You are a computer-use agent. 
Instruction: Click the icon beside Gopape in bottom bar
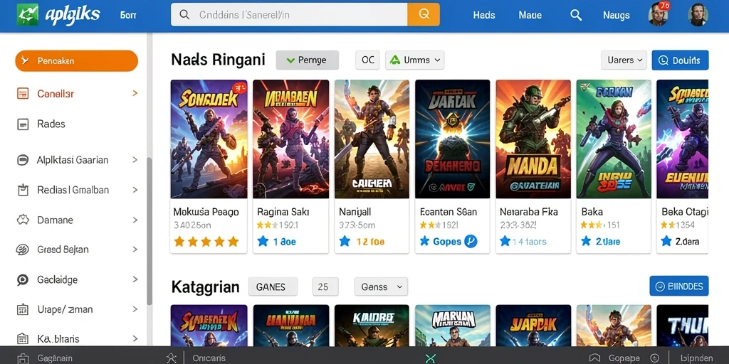point(594,358)
